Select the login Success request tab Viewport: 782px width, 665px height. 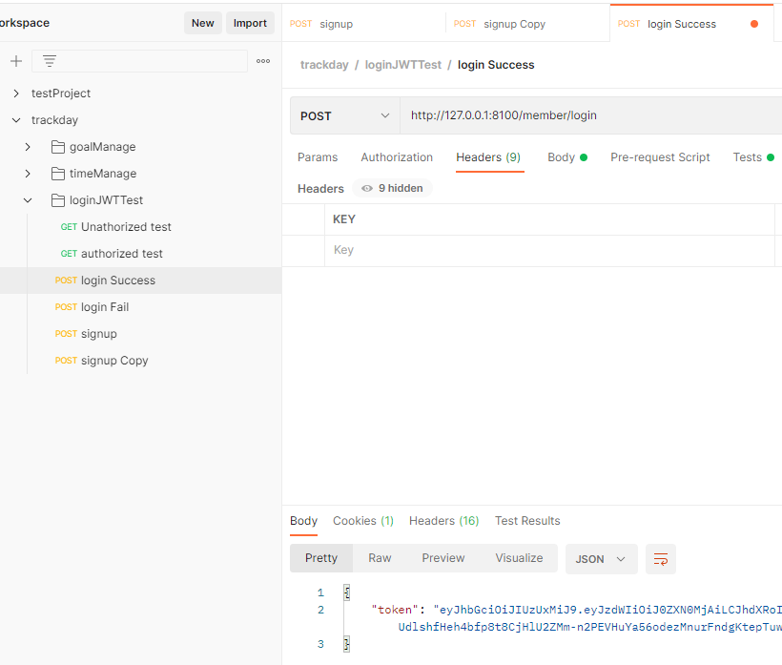click(691, 24)
